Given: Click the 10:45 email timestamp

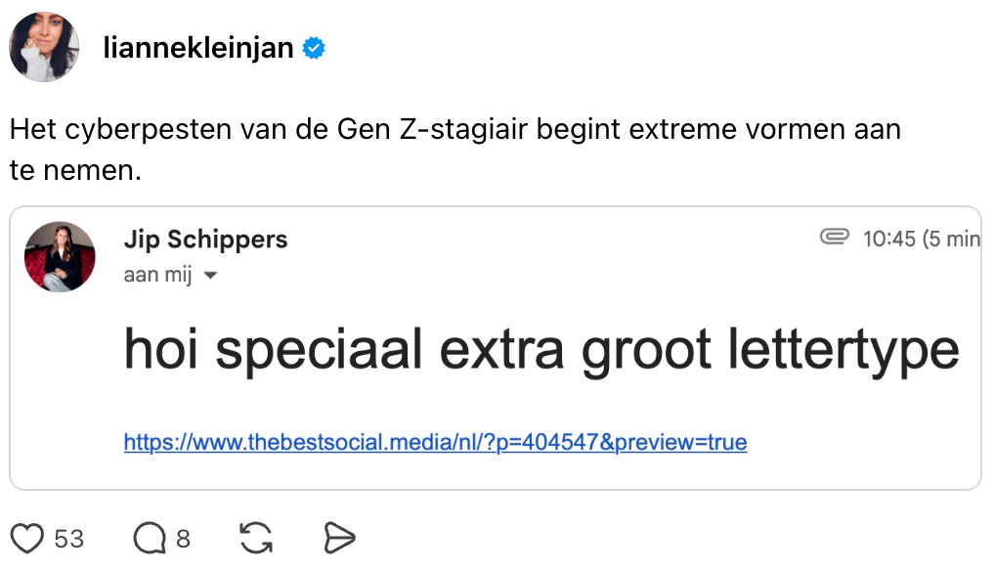Looking at the screenshot, I should click(x=888, y=239).
